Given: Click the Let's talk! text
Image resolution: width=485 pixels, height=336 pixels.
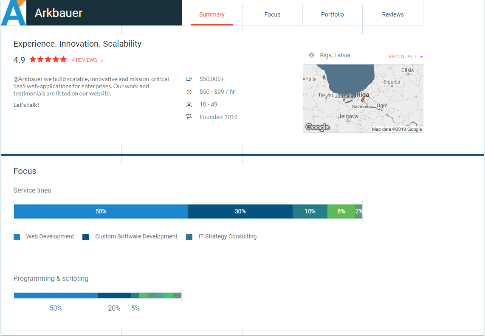Looking at the screenshot, I should 26,105.
